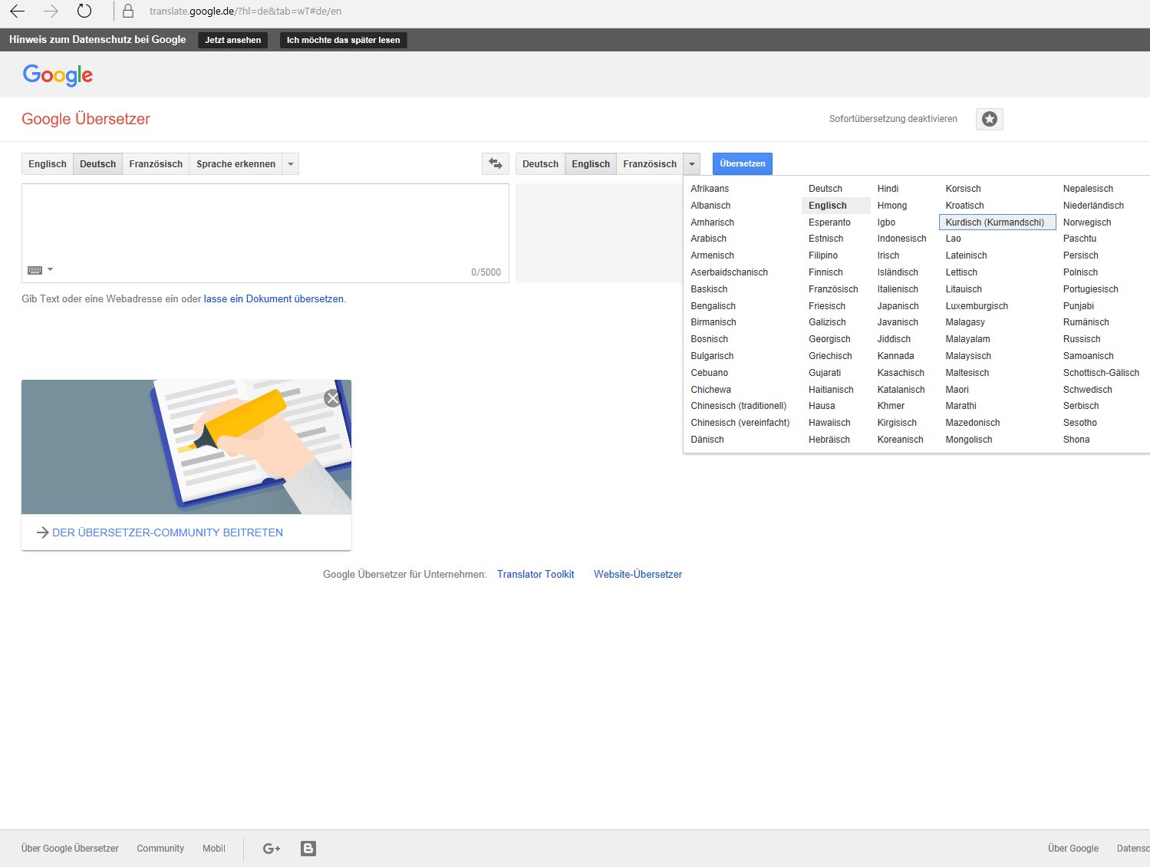Click the browser forward arrow

point(51,12)
